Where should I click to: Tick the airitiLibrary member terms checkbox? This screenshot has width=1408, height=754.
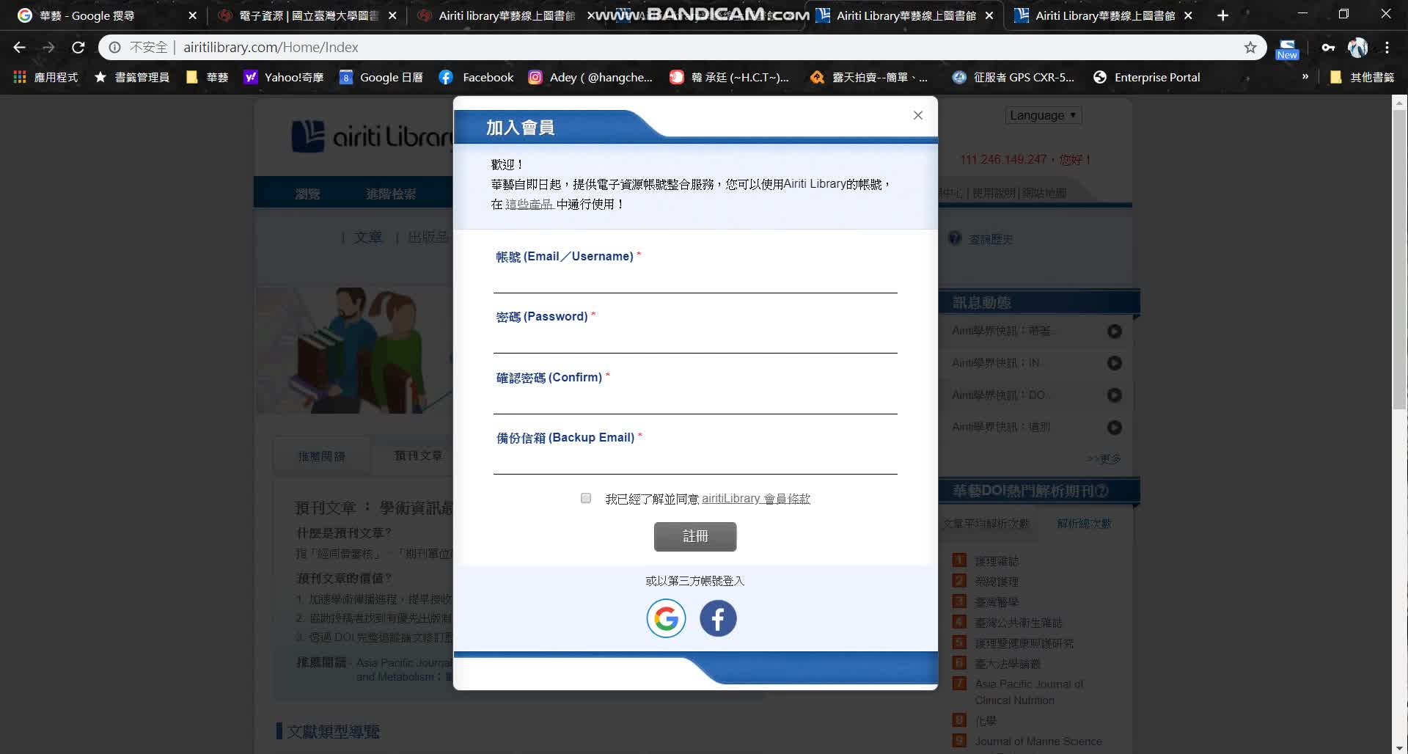(x=586, y=498)
